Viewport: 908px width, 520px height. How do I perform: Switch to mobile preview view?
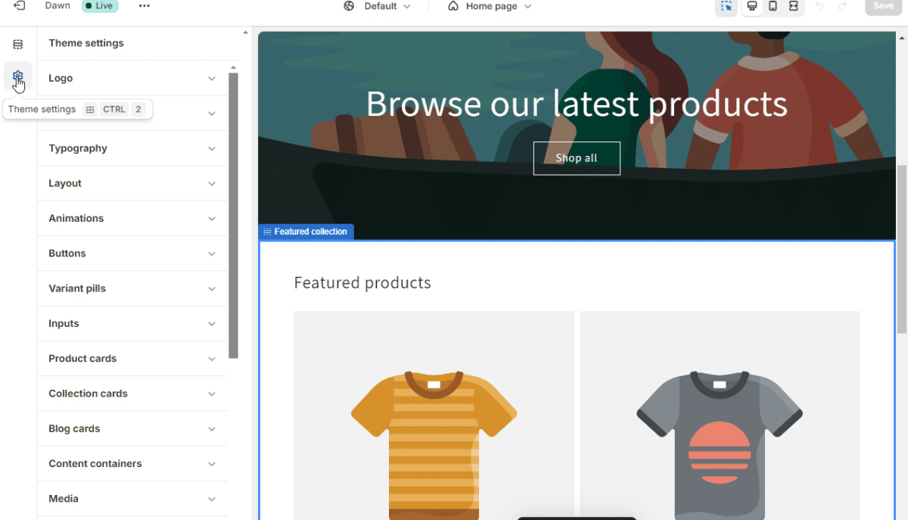pos(773,6)
